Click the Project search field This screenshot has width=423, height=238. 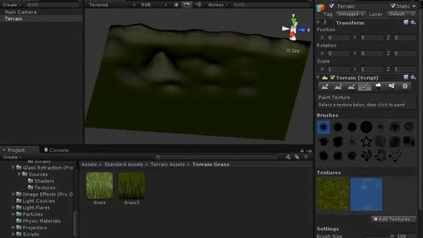217,157
